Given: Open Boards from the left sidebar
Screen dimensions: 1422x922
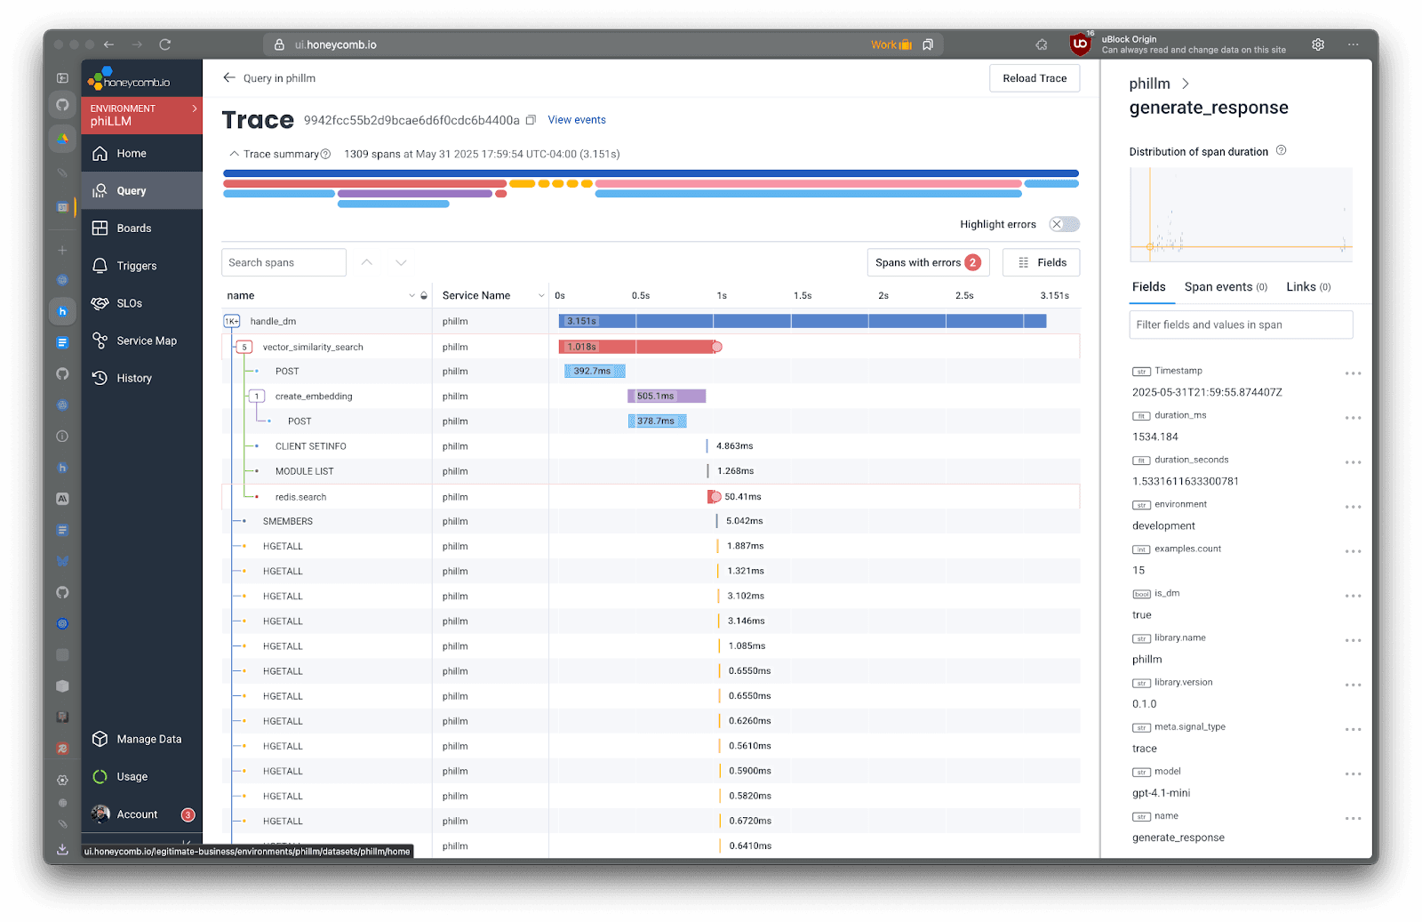Looking at the screenshot, I should pyautogui.click(x=133, y=228).
